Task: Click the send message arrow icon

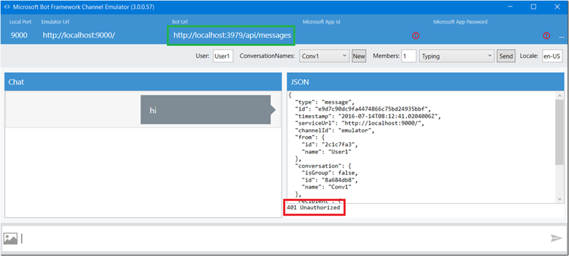Action: pyautogui.click(x=556, y=238)
